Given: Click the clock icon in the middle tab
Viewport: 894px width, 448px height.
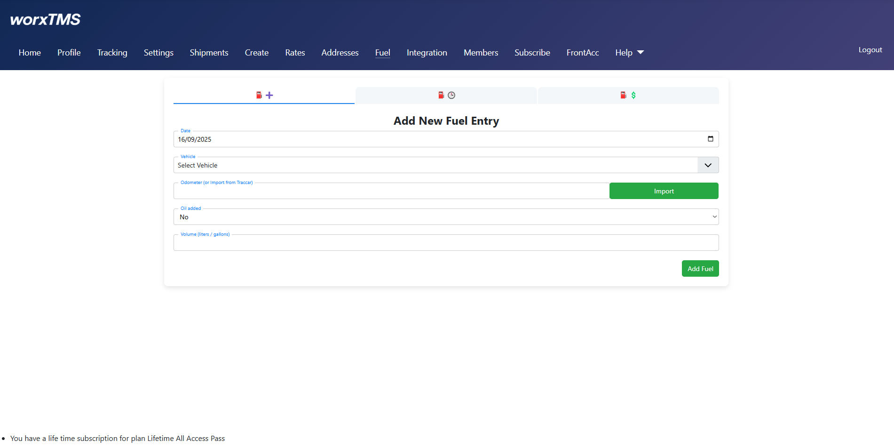Looking at the screenshot, I should point(451,95).
